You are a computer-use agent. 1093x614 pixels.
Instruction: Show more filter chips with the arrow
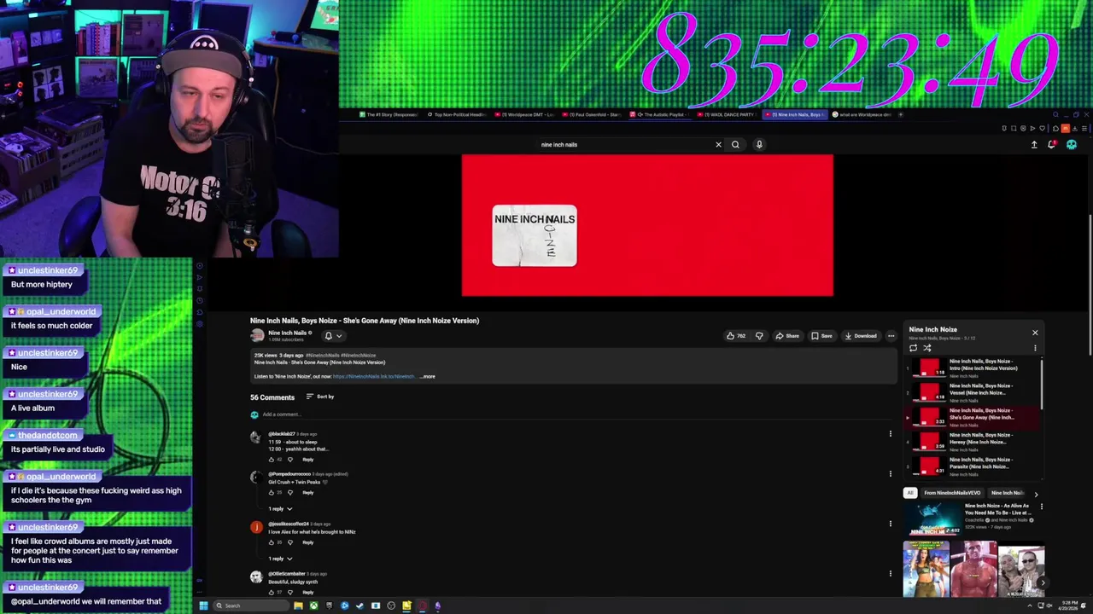(x=1036, y=494)
